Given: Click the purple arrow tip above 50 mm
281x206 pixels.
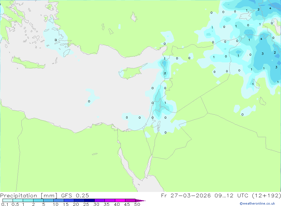Looking at the screenshot, I should (140, 200).
